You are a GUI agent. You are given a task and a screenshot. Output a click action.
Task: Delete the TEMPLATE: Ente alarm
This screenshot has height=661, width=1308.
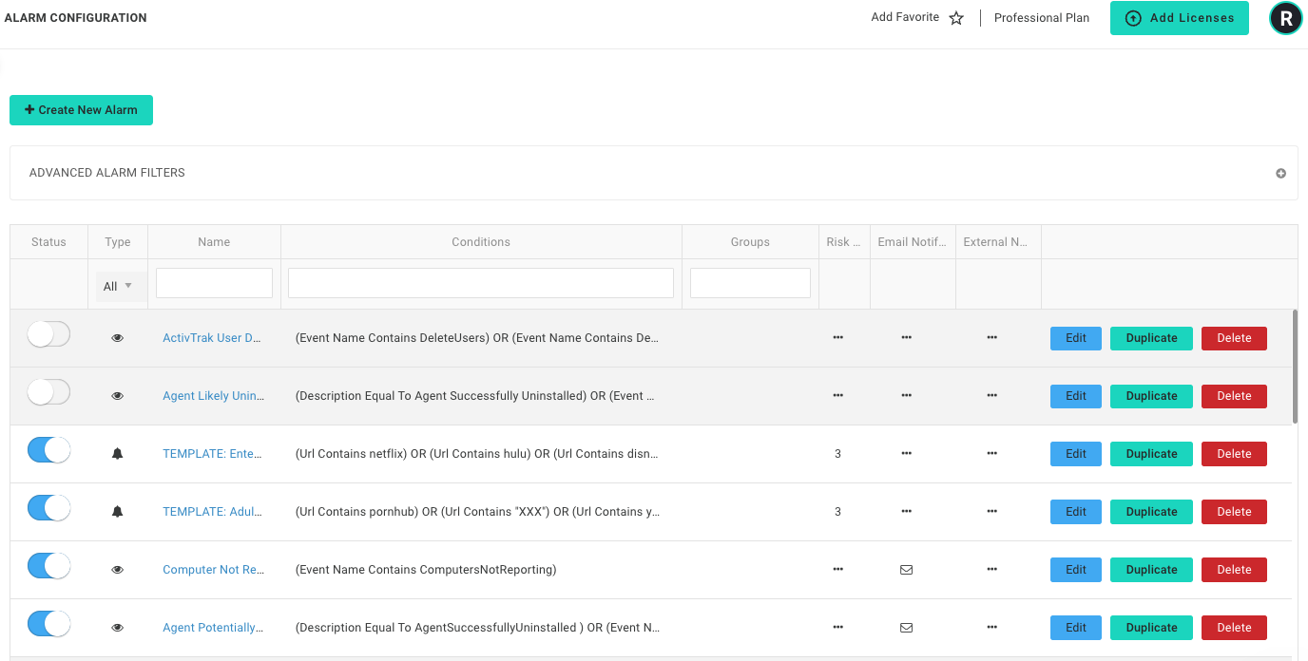click(1234, 454)
